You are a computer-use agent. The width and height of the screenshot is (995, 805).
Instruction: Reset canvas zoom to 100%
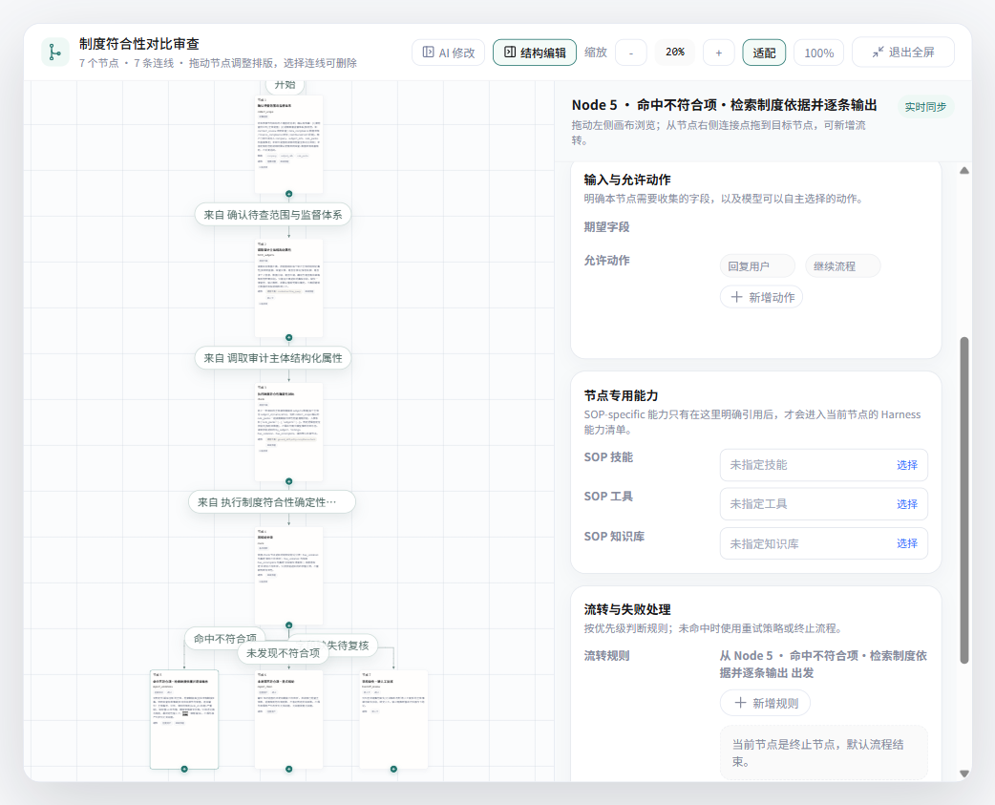(818, 53)
